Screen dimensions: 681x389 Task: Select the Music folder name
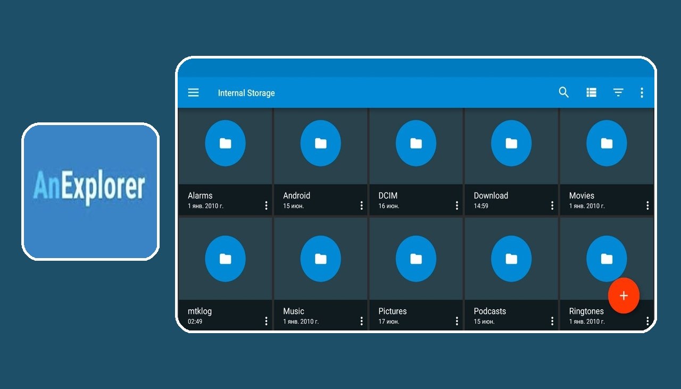(x=294, y=311)
